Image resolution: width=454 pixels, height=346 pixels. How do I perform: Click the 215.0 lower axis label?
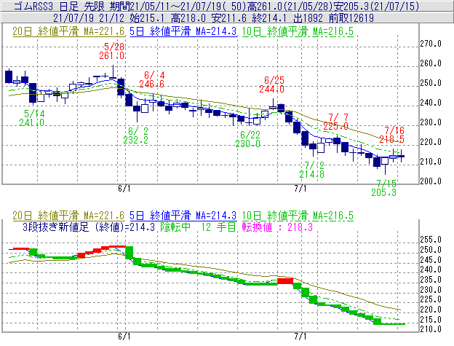tap(431, 320)
